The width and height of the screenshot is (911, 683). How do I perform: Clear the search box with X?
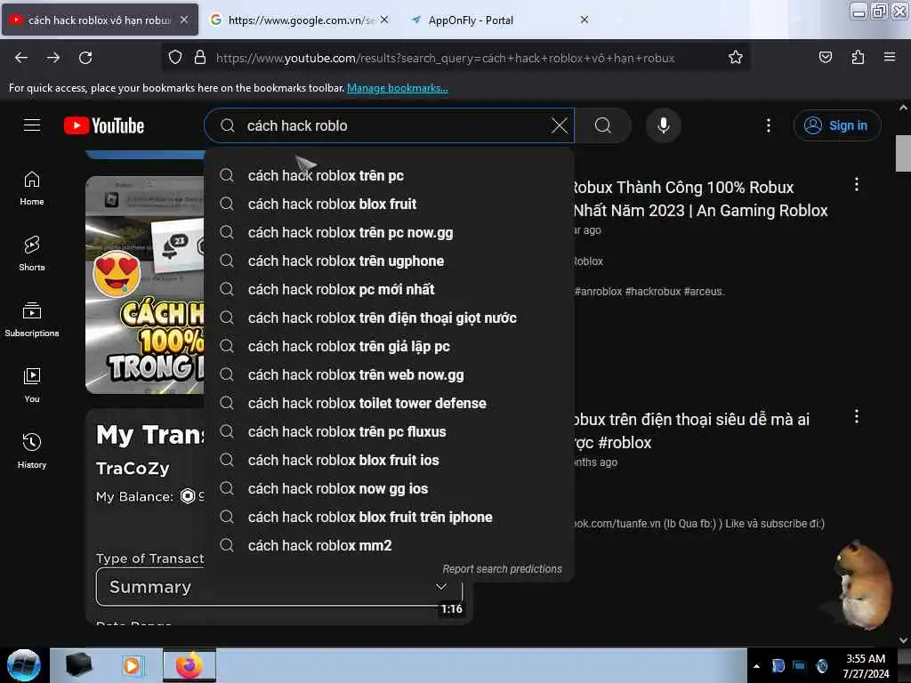(559, 125)
